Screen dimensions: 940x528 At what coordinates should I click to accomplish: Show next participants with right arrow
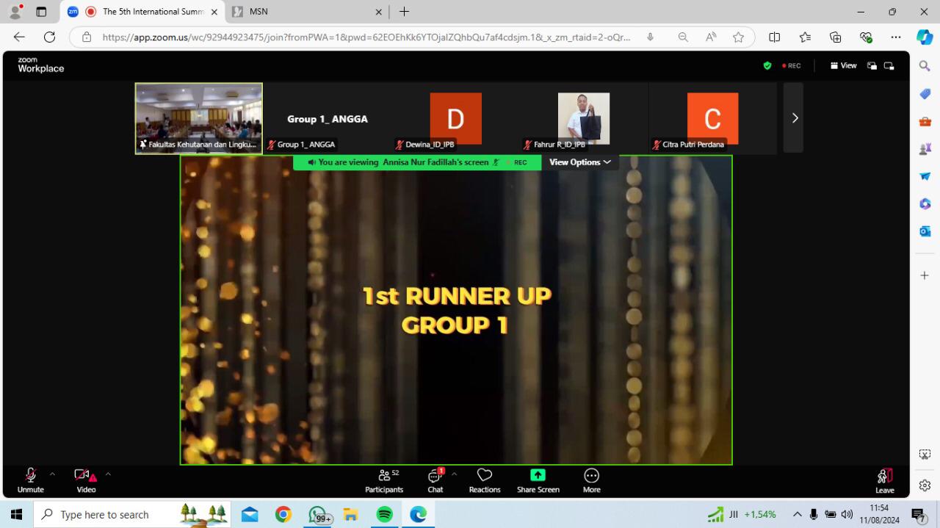tap(794, 117)
